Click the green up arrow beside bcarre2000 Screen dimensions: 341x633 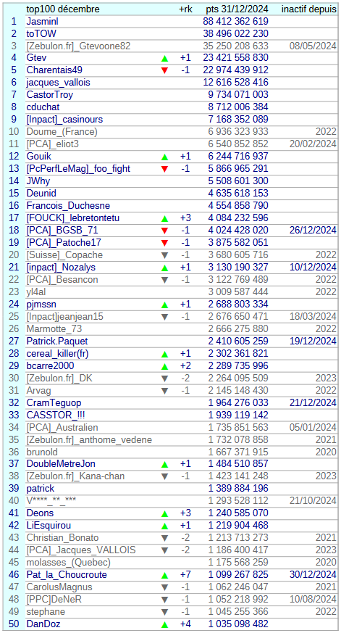[x=164, y=366]
